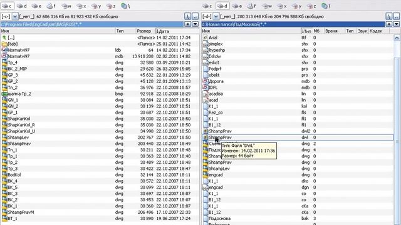Click the right panel scrollbar up arrow
Image resolution: width=401 pixels, height=225 pixels.
click(397, 37)
